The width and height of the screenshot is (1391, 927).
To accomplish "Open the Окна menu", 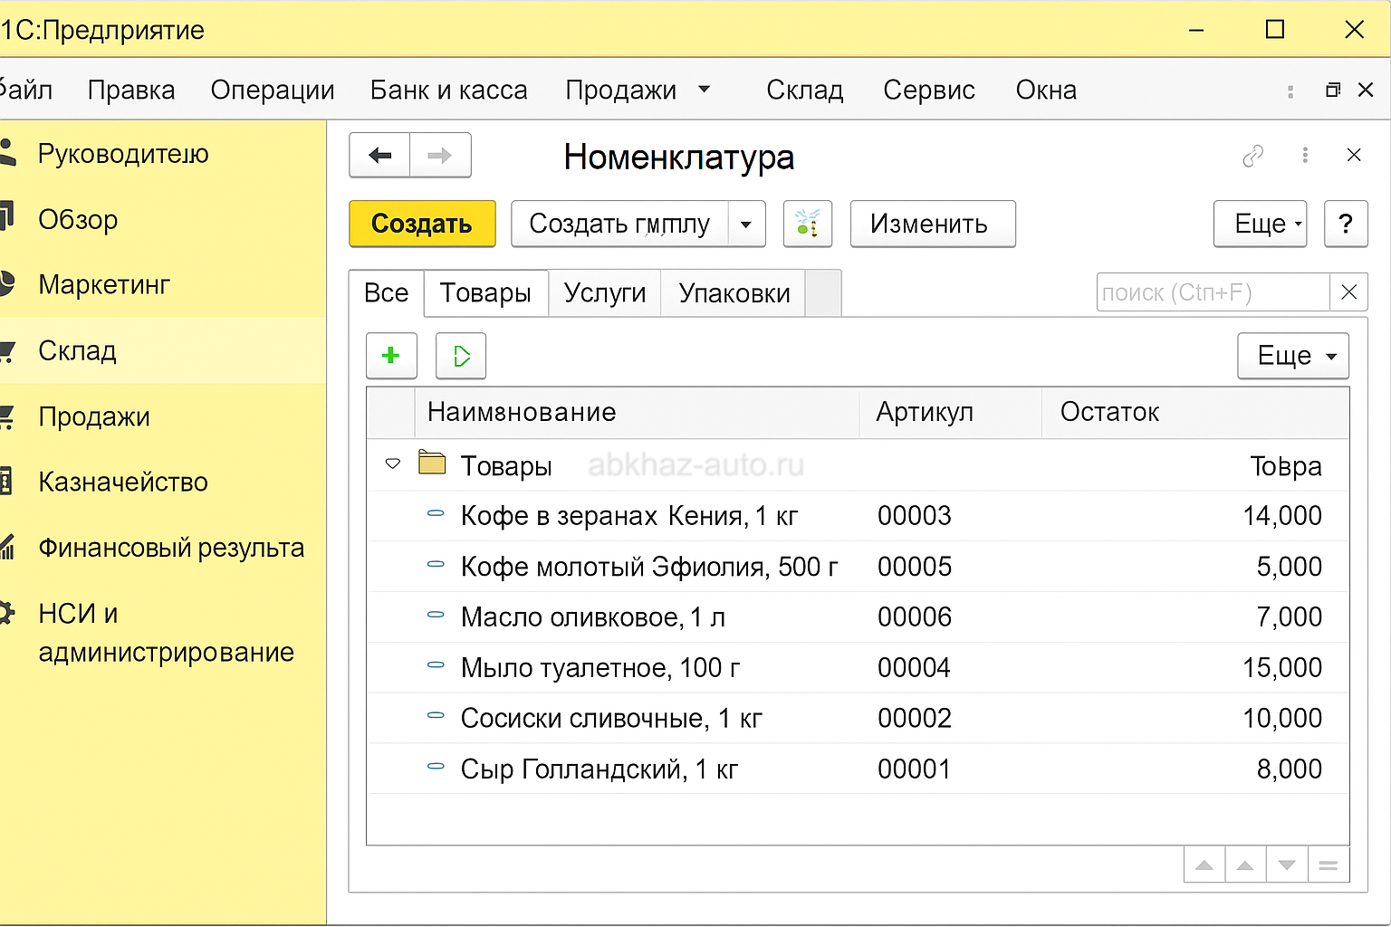I will [1046, 90].
